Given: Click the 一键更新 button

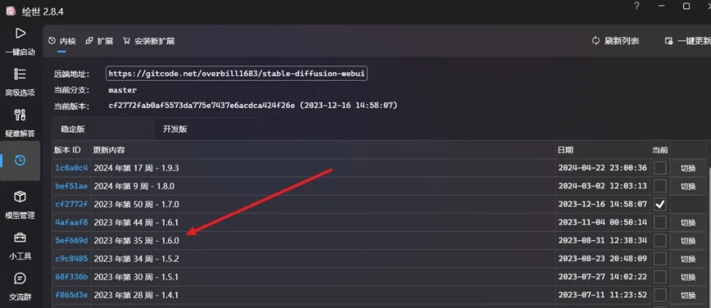Looking at the screenshot, I should pyautogui.click(x=687, y=41).
